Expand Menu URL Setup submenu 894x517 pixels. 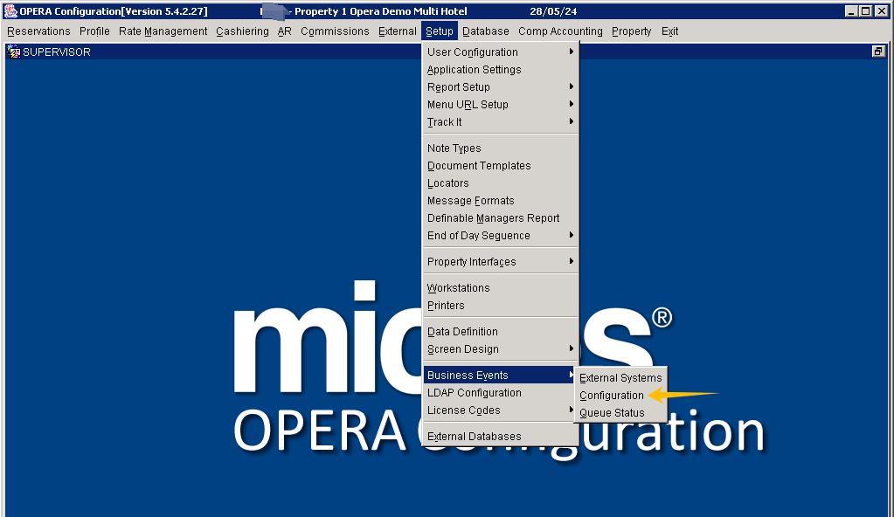coord(501,105)
